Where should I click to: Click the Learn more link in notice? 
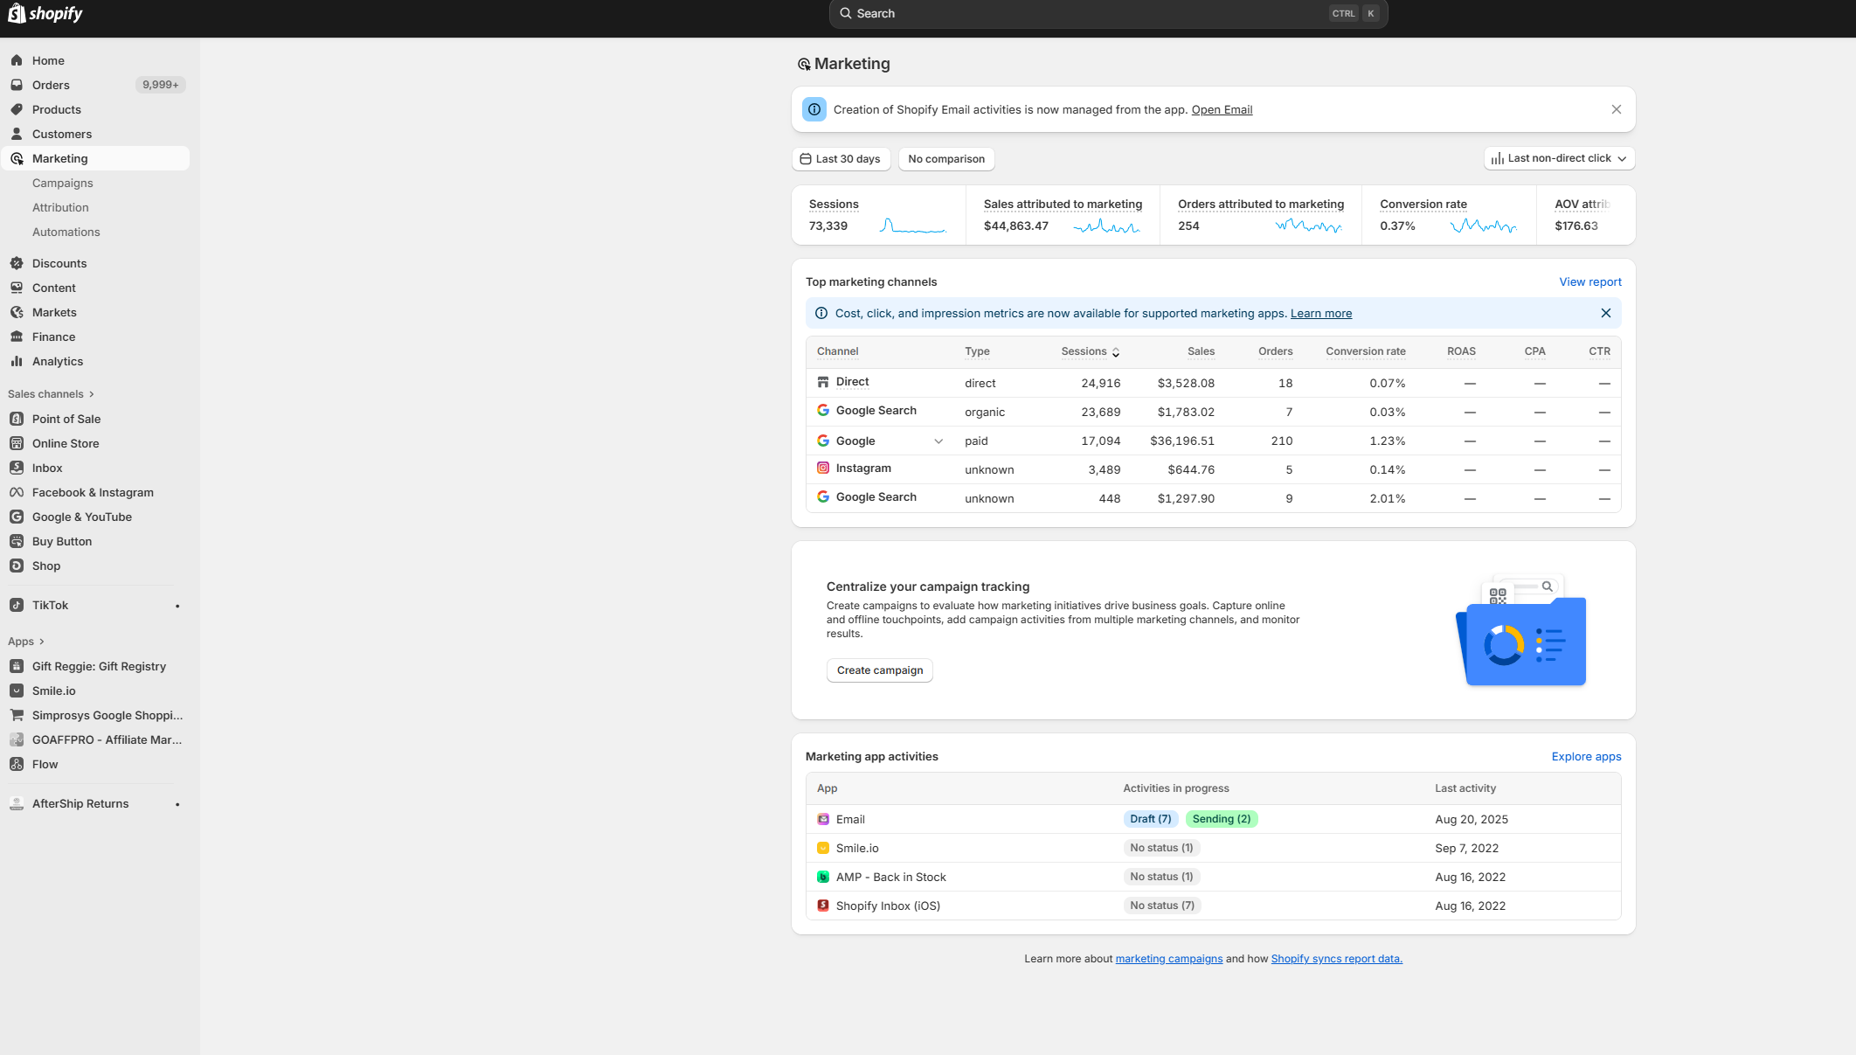point(1320,313)
